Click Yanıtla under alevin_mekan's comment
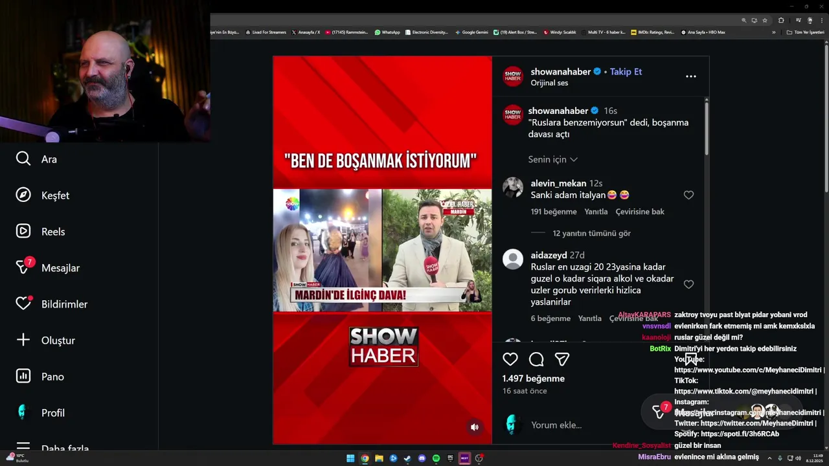The width and height of the screenshot is (829, 466). [596, 212]
